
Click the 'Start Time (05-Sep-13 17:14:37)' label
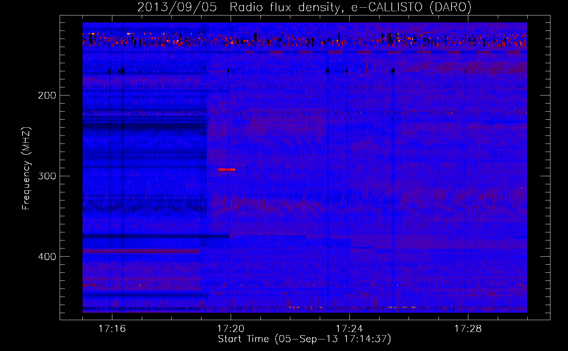tap(304, 339)
